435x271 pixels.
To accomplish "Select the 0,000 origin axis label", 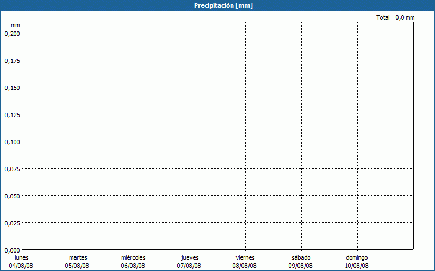I will (x=12, y=250).
